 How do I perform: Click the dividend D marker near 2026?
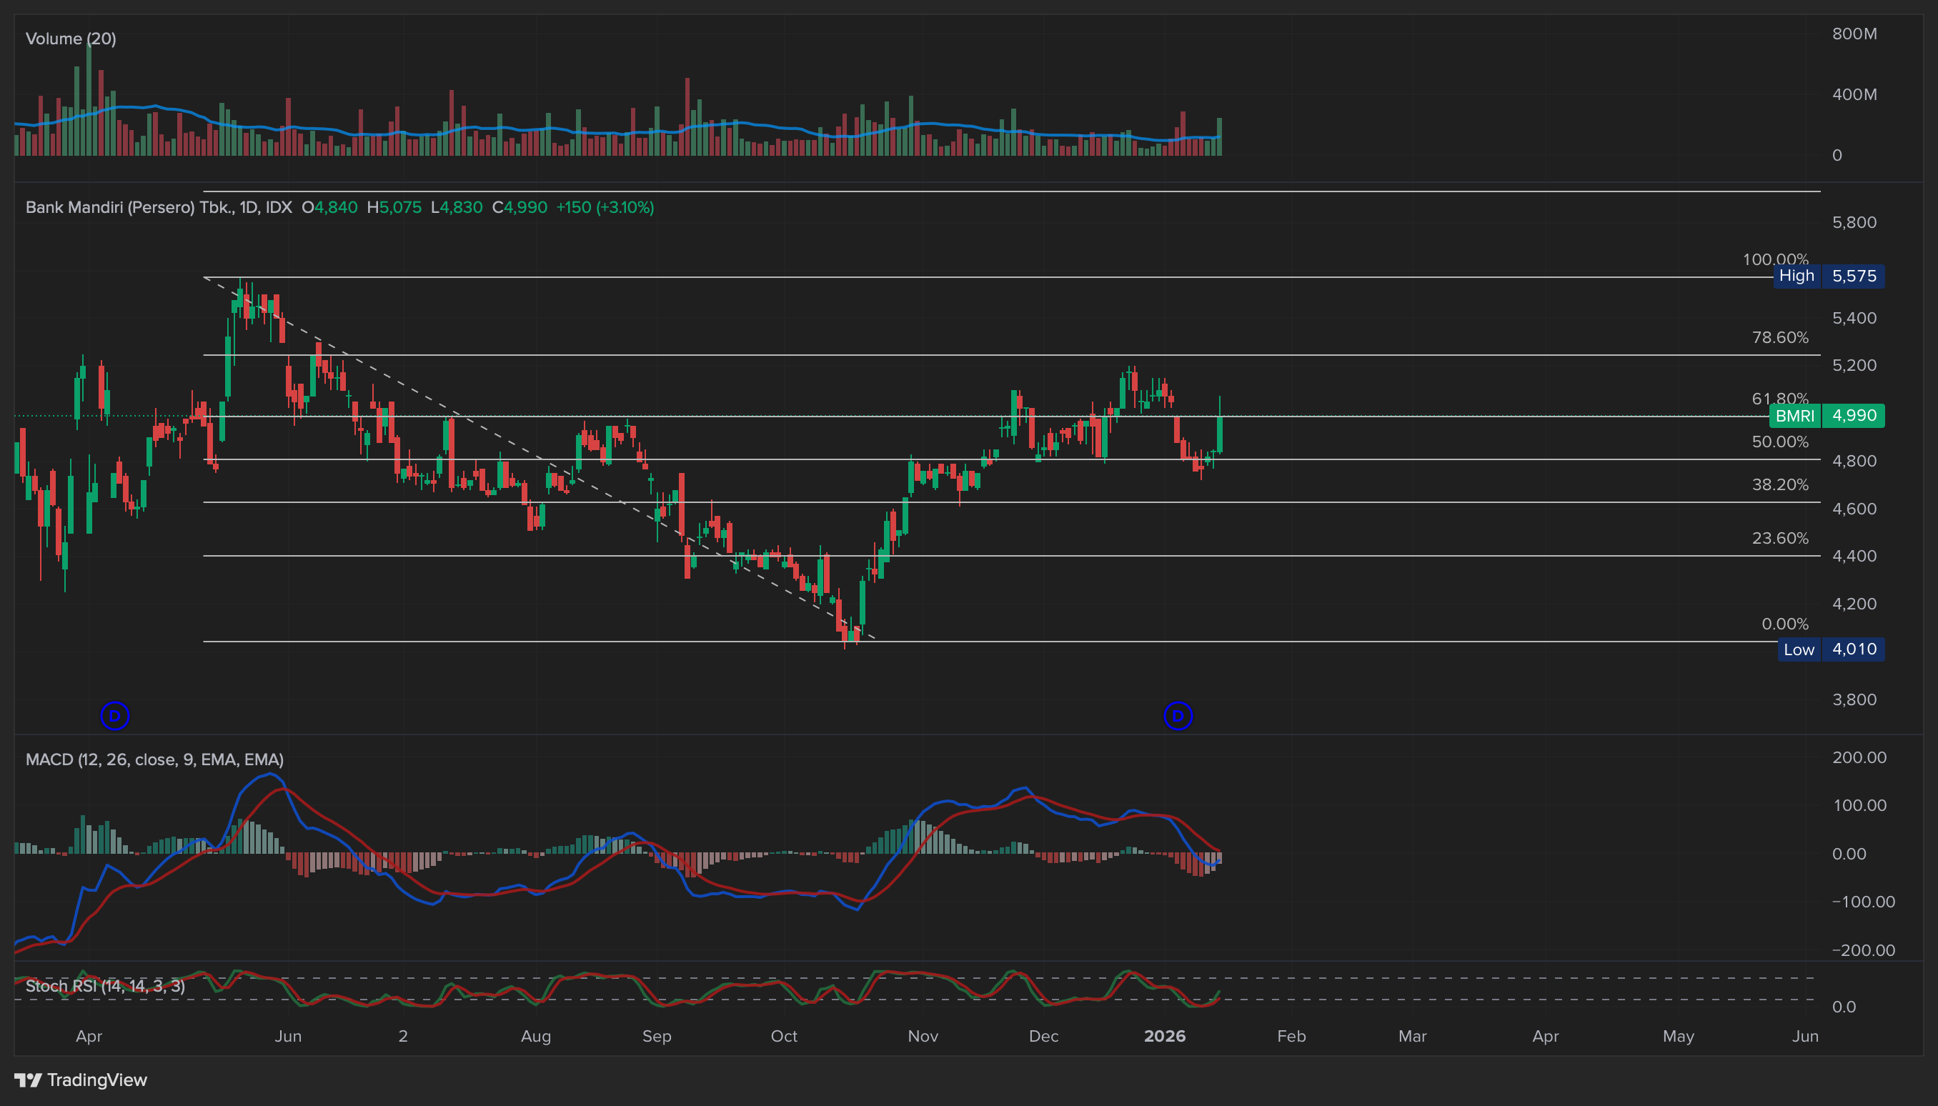coord(1178,716)
